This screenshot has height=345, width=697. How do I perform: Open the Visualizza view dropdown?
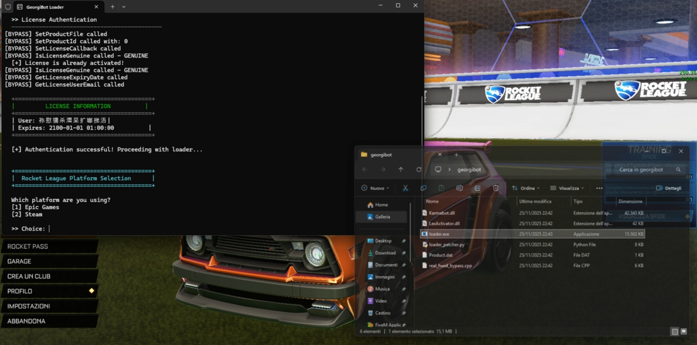[567, 188]
